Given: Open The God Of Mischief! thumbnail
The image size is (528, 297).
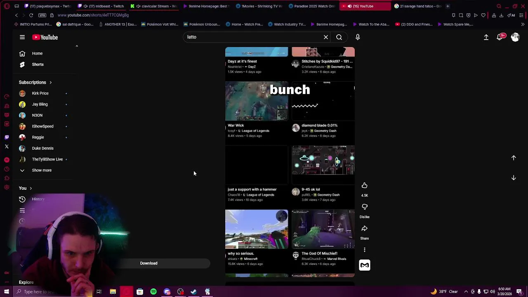Looking at the screenshot, I should [x=323, y=229].
